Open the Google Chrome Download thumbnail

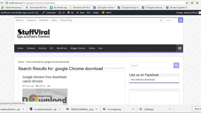pos(45,97)
